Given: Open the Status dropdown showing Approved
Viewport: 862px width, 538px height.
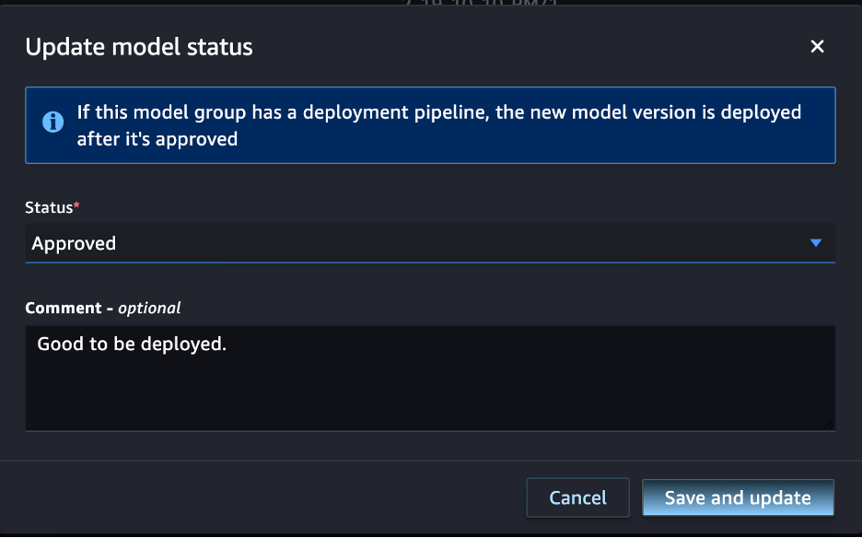Looking at the screenshot, I should click(430, 242).
